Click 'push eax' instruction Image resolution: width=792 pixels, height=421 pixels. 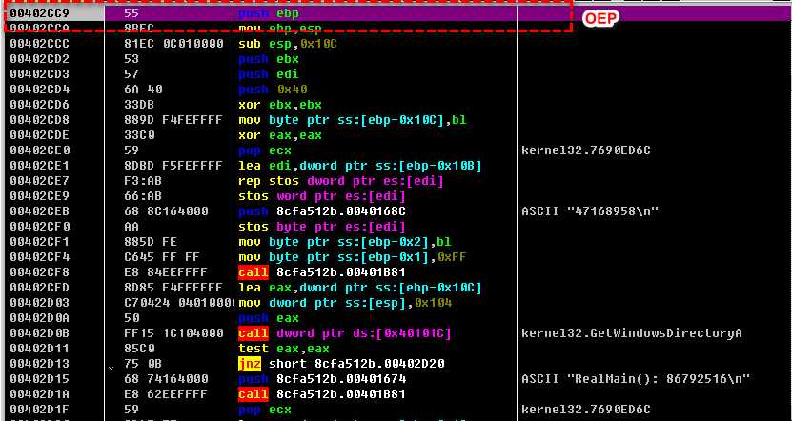coord(268,318)
